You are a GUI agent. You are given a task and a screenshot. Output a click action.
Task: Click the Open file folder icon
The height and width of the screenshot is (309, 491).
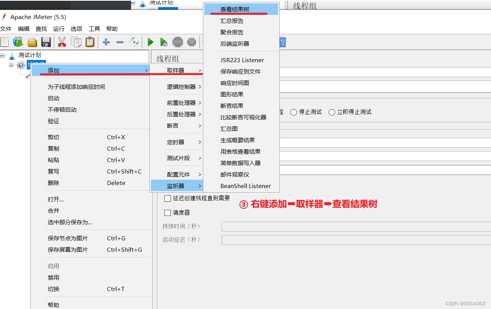click(32, 42)
